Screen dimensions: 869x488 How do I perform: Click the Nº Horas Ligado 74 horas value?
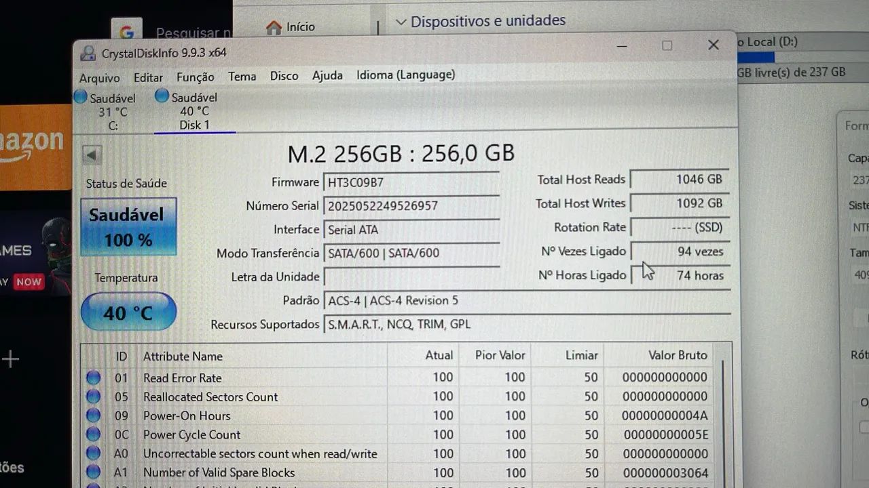tap(680, 275)
